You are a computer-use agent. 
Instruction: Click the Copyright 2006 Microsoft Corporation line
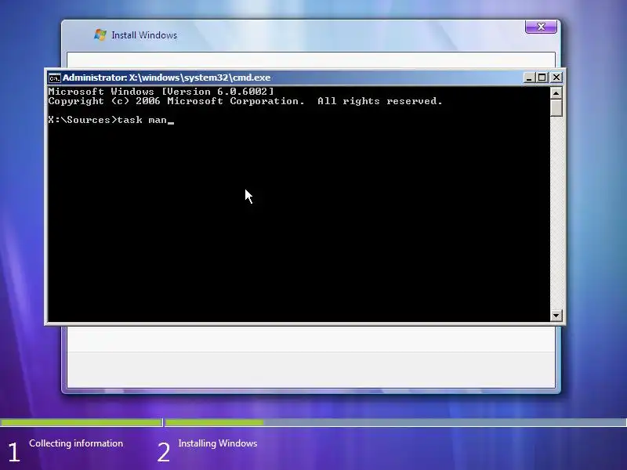pyautogui.click(x=245, y=101)
